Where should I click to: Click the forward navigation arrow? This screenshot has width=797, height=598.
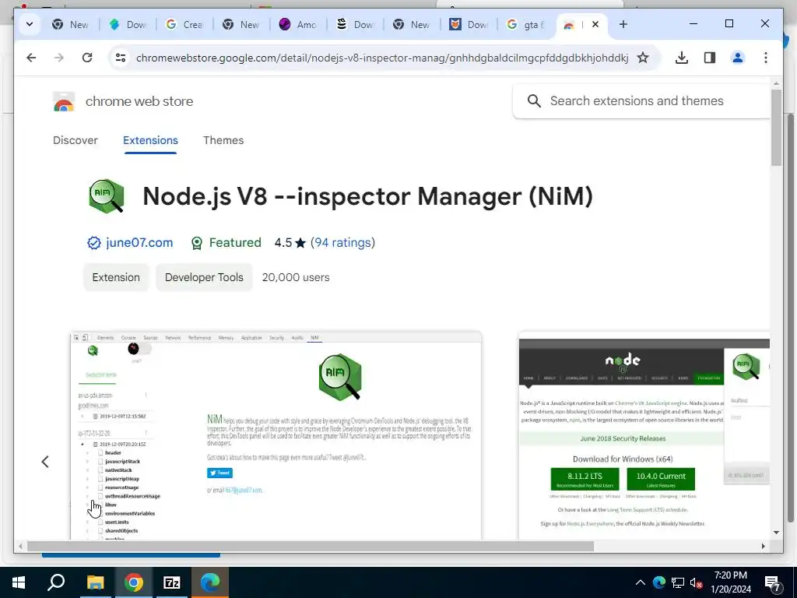(x=59, y=58)
